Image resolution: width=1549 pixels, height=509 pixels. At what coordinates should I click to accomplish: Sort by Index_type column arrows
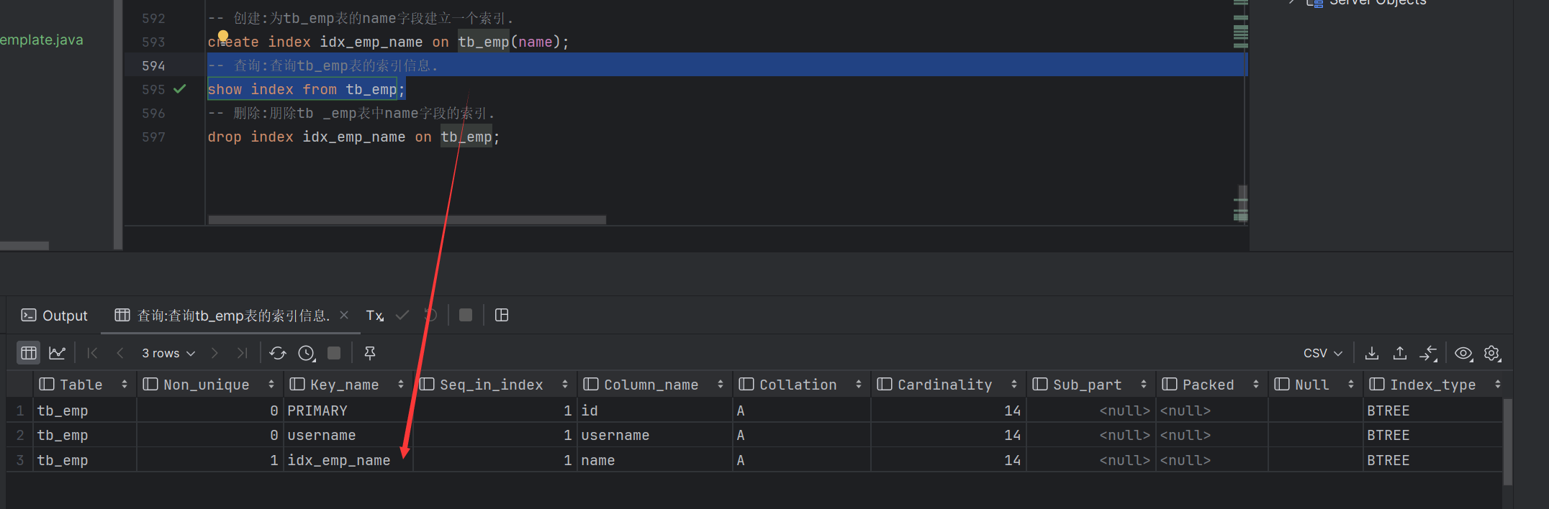1498,385
